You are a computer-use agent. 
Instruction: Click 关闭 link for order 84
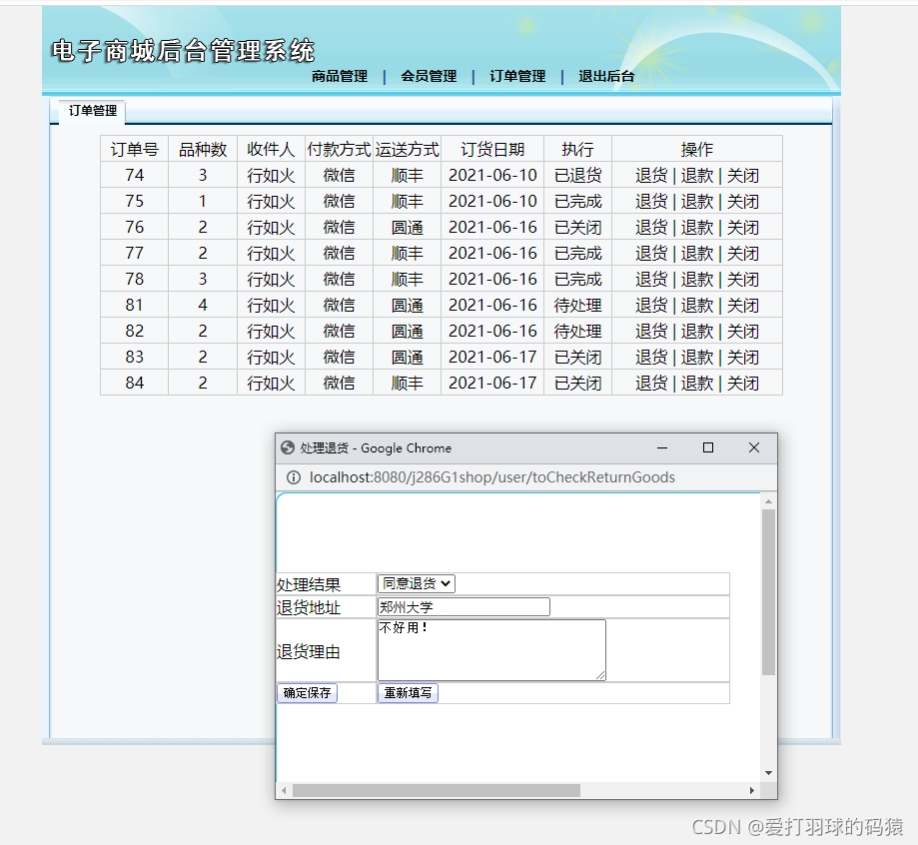pyautogui.click(x=742, y=383)
